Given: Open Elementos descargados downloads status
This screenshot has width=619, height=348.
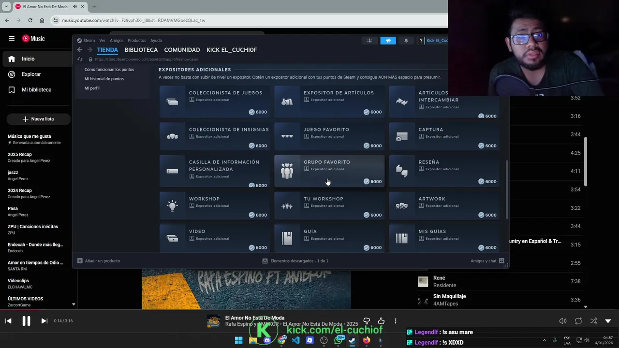Looking at the screenshot, I should 295,261.
